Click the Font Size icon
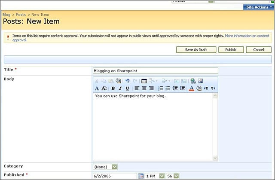Viewport: 275px width, 180px height. pos(104,88)
